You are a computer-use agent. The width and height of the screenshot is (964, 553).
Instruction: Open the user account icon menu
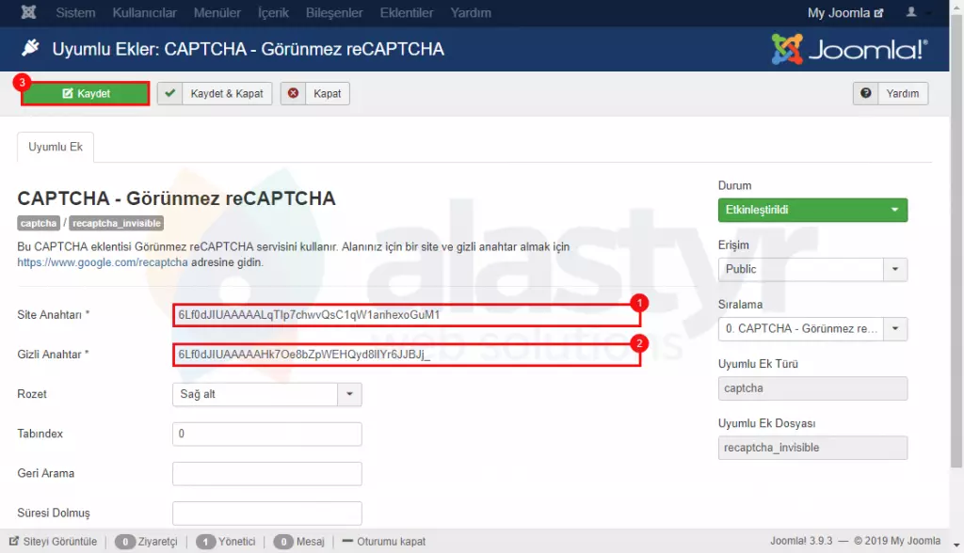pyautogui.click(x=911, y=12)
